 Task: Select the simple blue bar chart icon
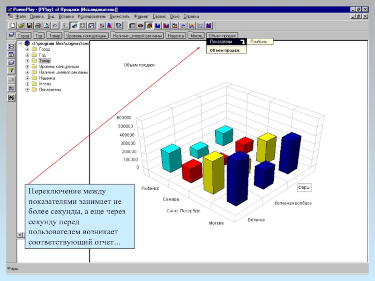pyautogui.click(x=157, y=26)
